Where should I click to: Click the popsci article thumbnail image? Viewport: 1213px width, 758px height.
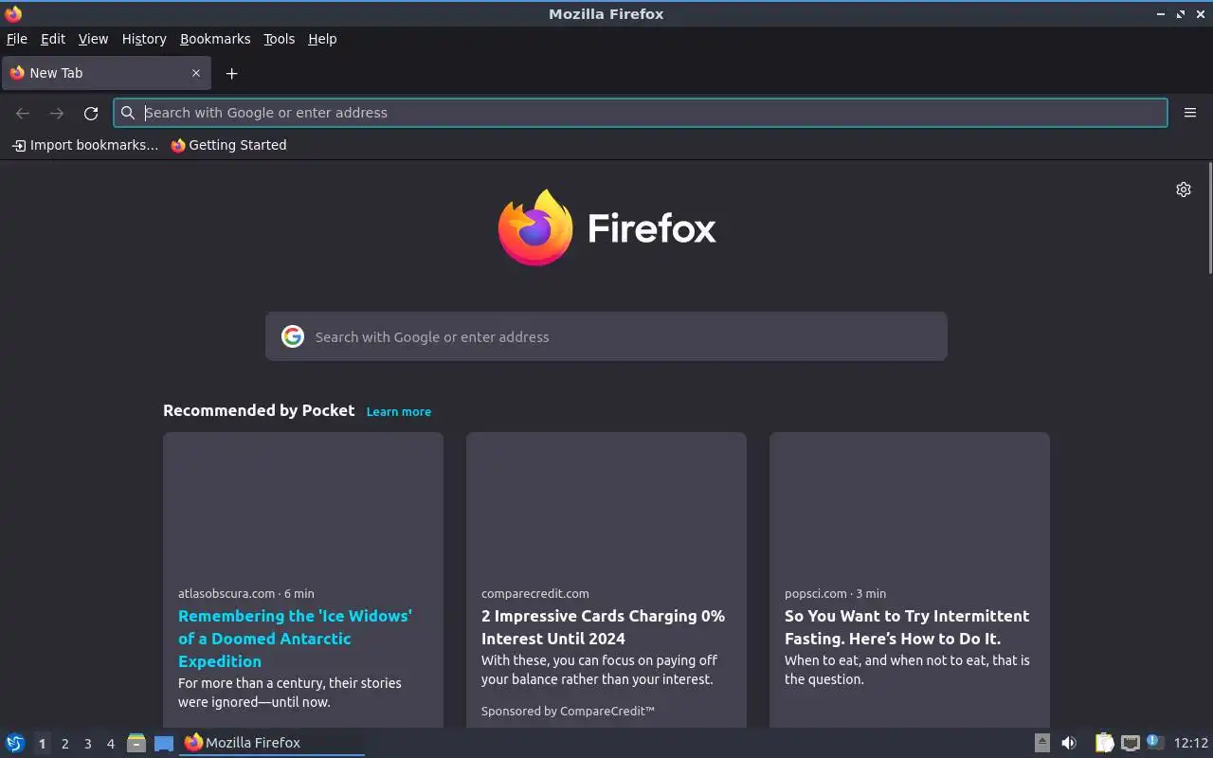910,503
